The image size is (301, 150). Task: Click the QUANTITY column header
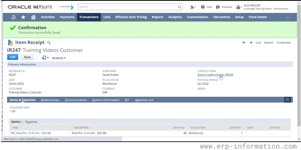coord(235,128)
